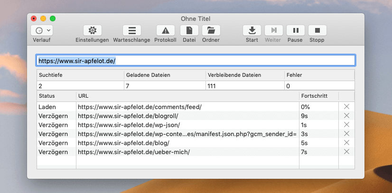Viewport: 392px width, 193px height.
Task: Click the Datei file icon
Action: coord(189,30)
